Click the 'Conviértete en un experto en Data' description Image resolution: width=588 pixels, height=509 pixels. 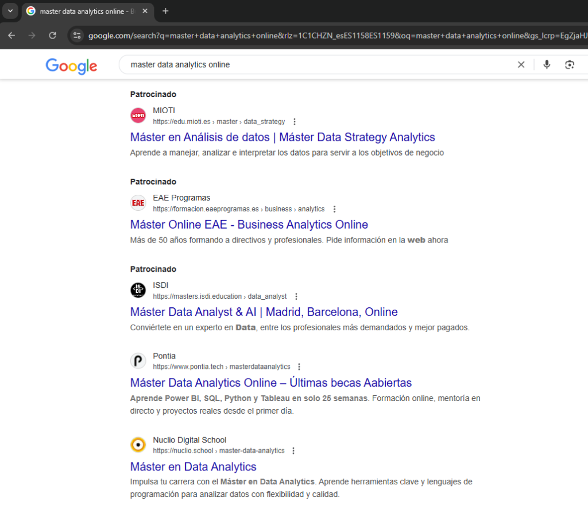(x=300, y=327)
